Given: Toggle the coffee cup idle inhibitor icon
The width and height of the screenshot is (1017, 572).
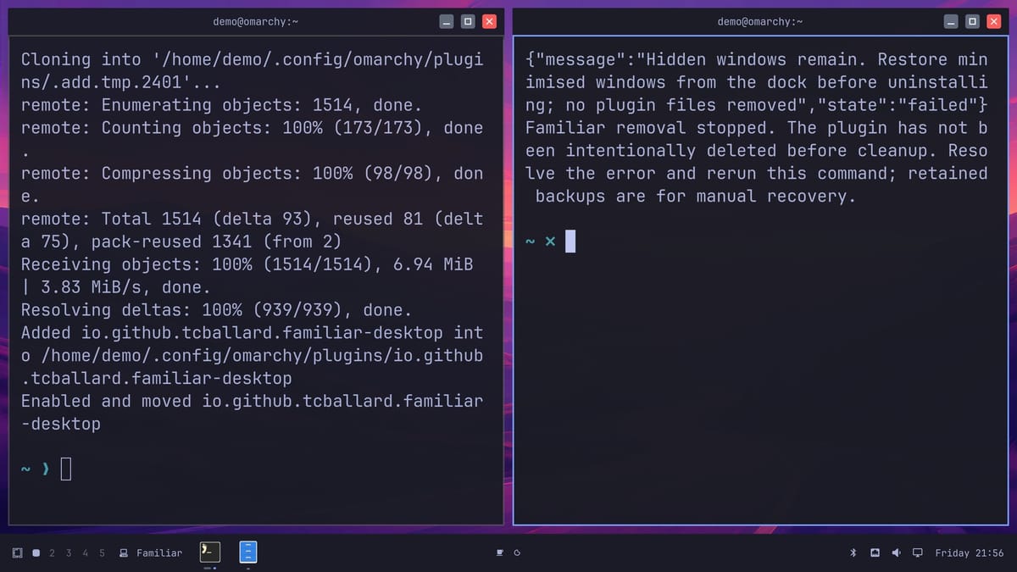Looking at the screenshot, I should click(500, 553).
